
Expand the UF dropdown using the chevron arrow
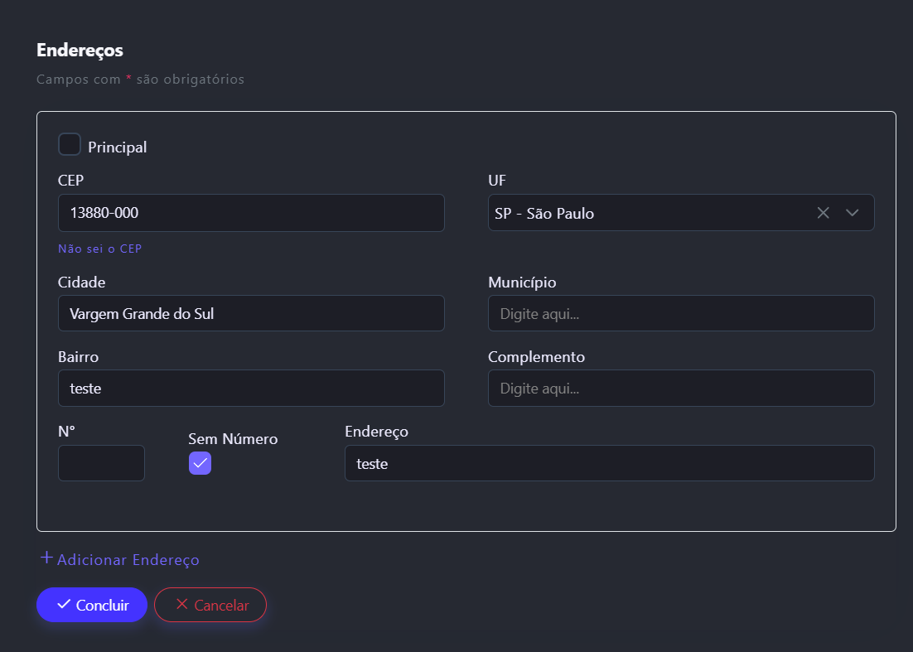pyautogui.click(x=852, y=213)
